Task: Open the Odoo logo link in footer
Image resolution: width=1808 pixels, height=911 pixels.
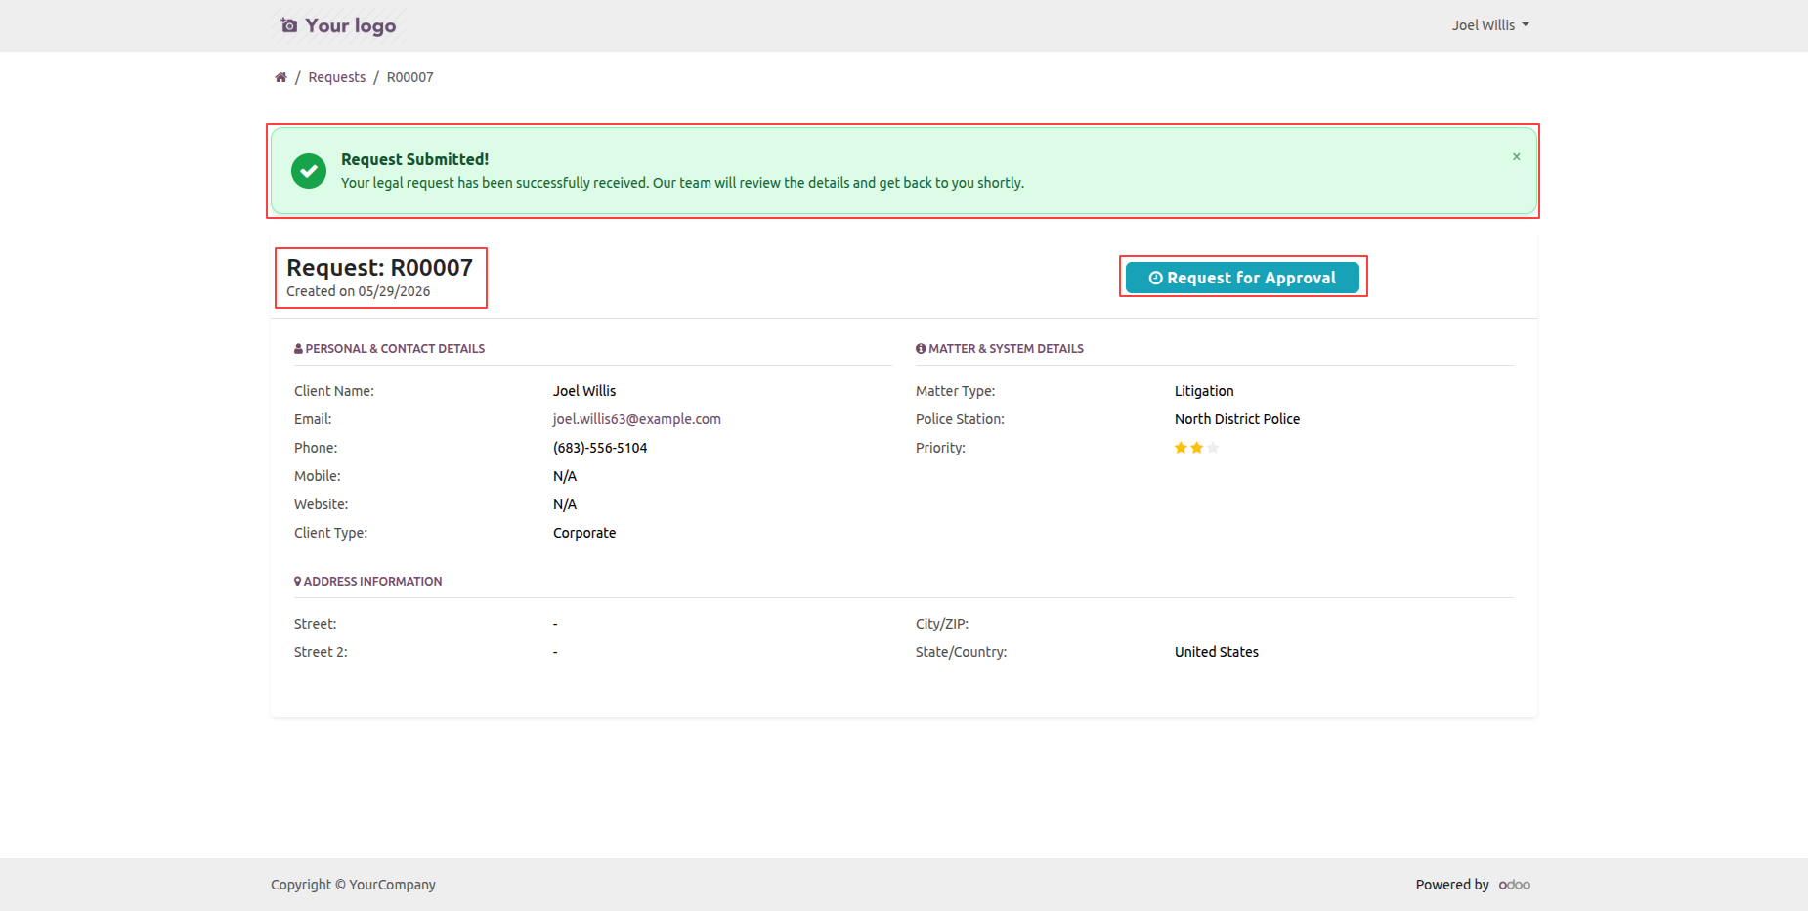Action: [1515, 885]
